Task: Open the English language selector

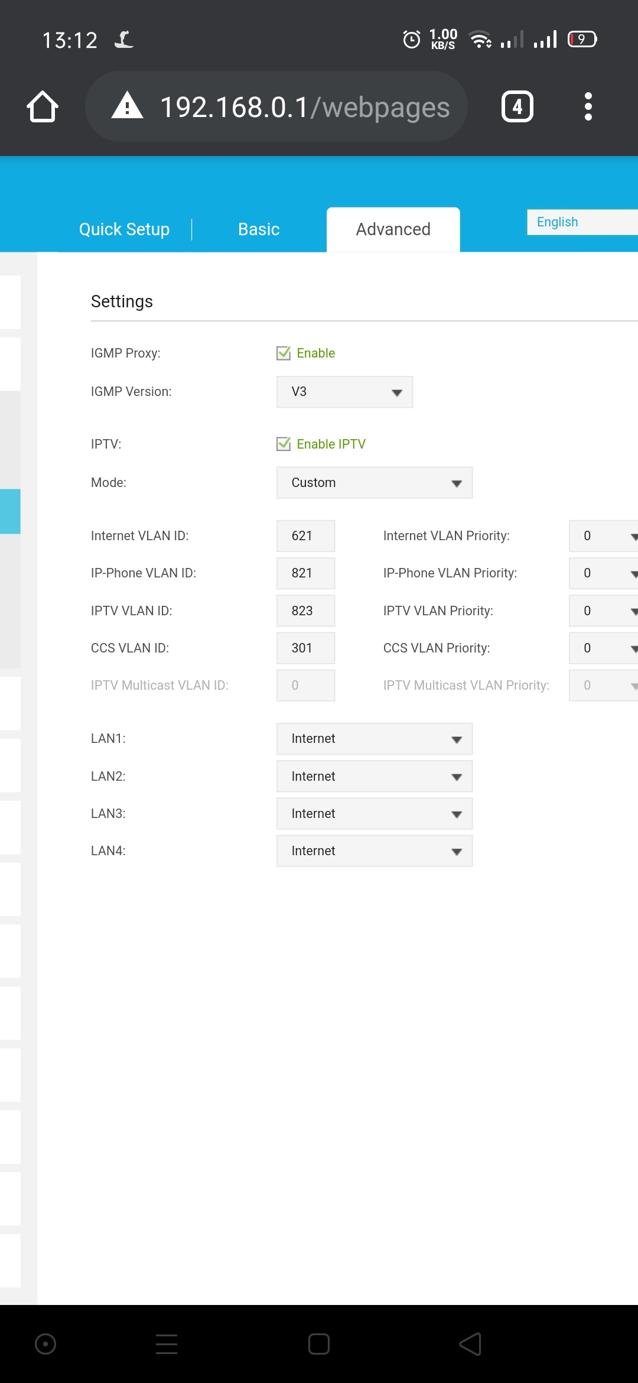Action: pyautogui.click(x=582, y=222)
